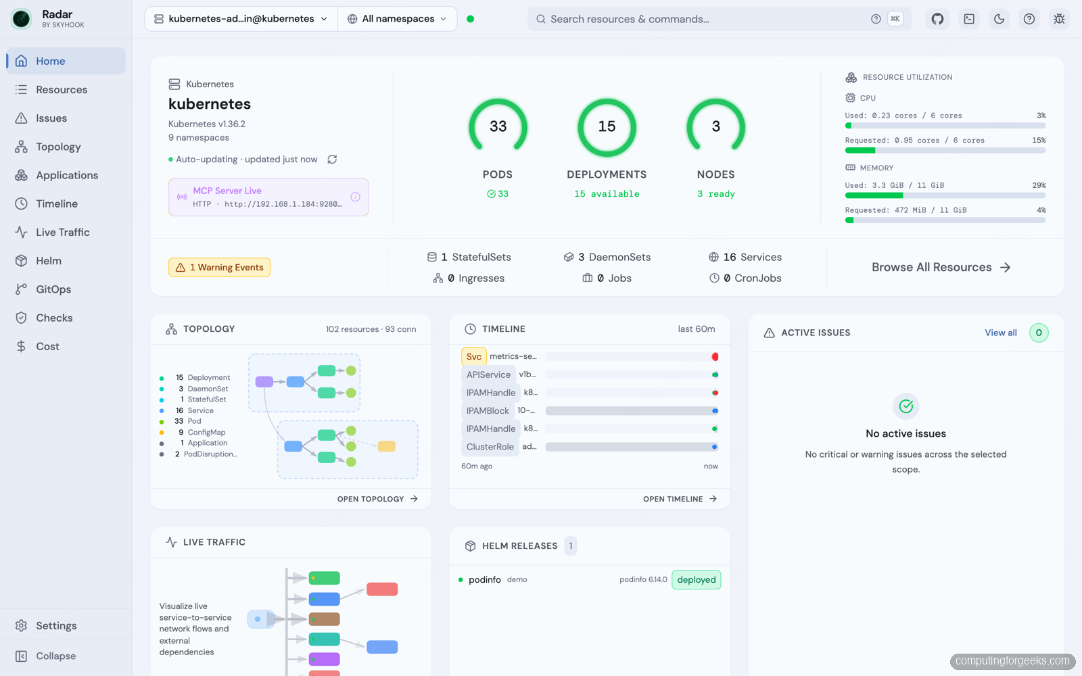Click the MCP Server Live box
Screen dimensions: 1082x676
(268, 197)
